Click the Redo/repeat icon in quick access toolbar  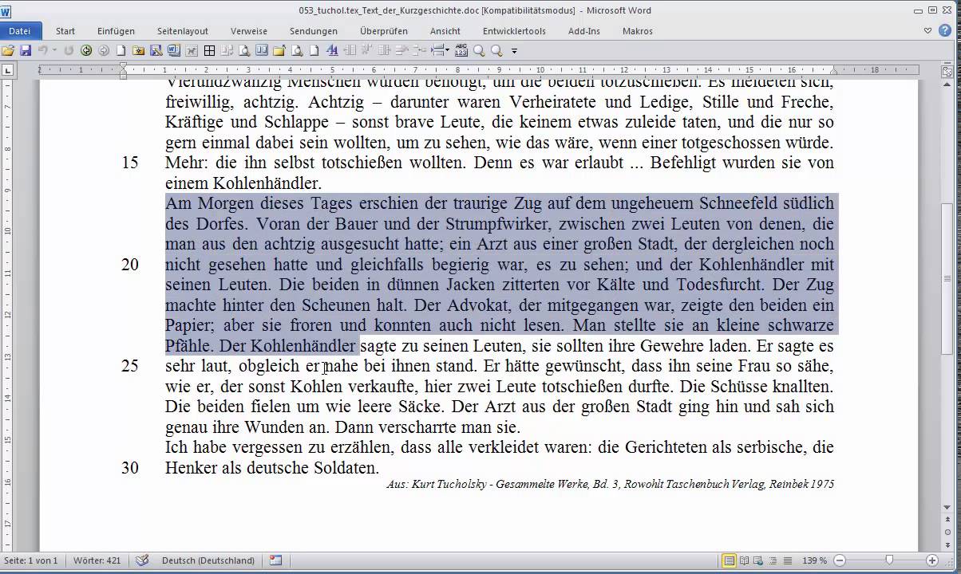(x=69, y=50)
